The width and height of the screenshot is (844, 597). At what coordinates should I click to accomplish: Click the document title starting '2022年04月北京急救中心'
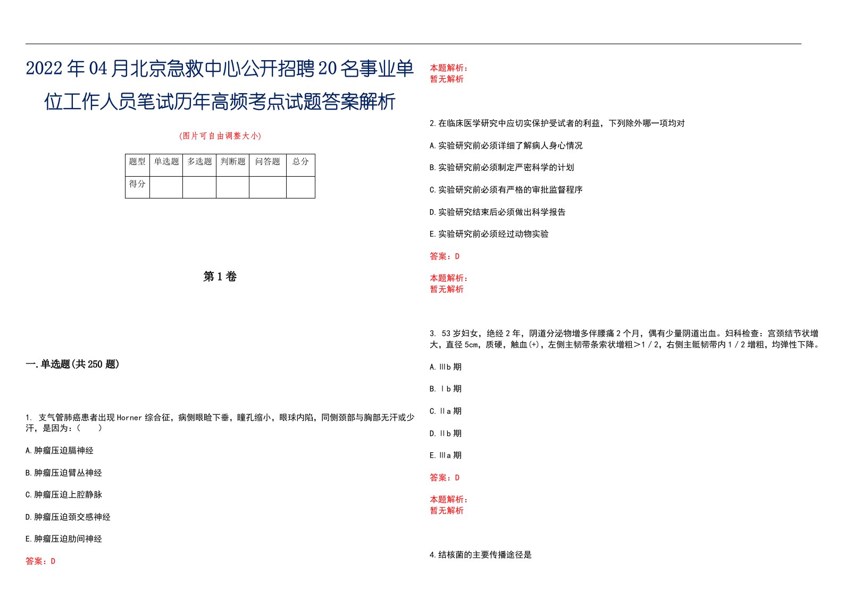tap(220, 85)
